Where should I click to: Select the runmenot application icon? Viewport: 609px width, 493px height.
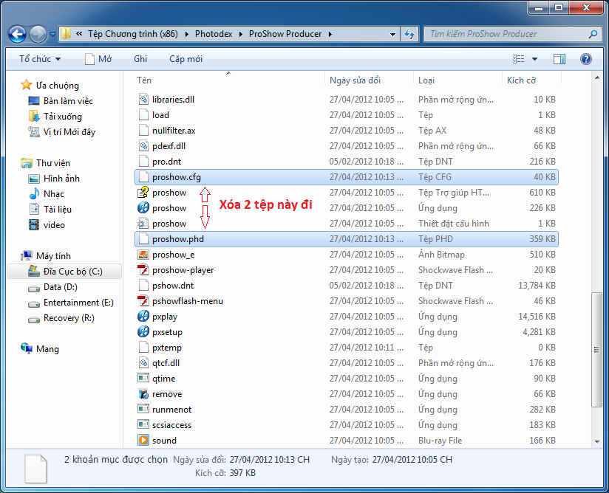point(143,409)
